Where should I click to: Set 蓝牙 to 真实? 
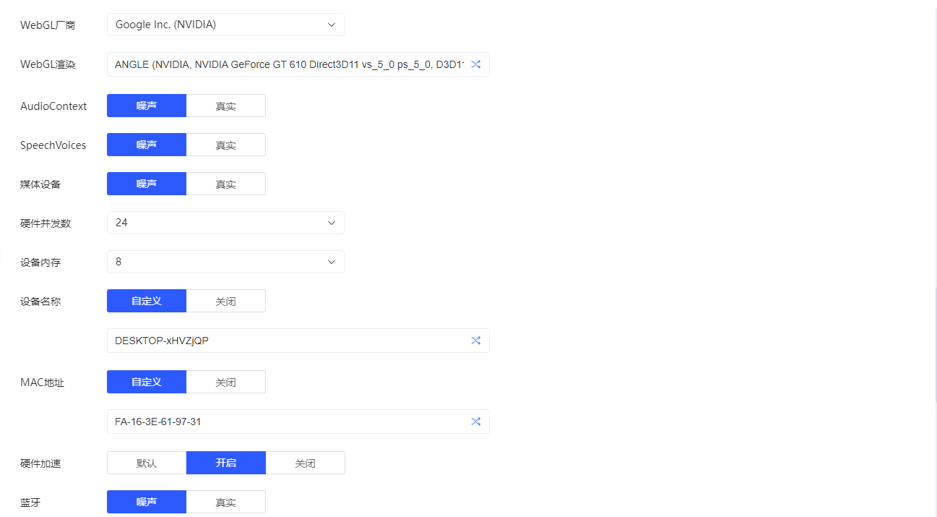(225, 502)
